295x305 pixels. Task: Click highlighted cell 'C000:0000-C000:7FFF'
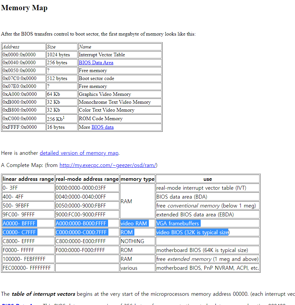click(87, 232)
